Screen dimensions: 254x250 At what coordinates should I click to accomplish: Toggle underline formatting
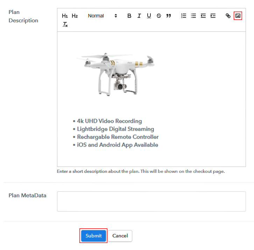149,16
